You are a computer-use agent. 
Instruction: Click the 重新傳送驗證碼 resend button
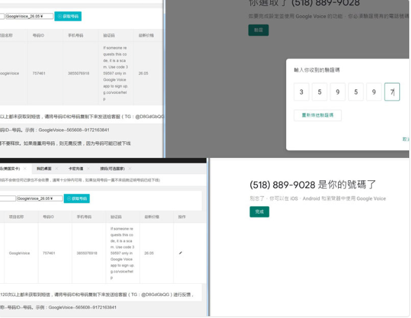click(x=317, y=115)
